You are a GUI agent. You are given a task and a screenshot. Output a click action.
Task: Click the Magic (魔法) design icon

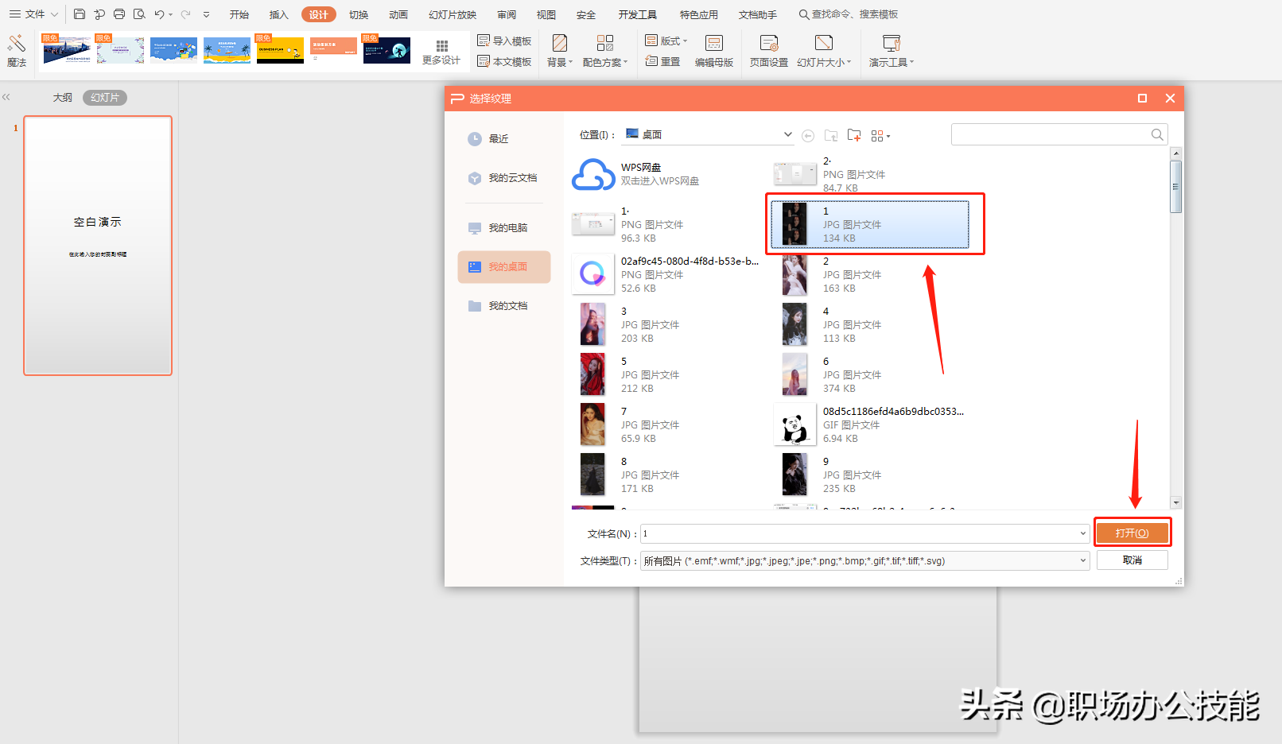[x=17, y=51]
